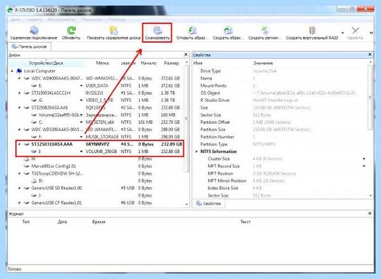
Task: Open dropdown arrow next to G: partition
Action: (81, 100)
